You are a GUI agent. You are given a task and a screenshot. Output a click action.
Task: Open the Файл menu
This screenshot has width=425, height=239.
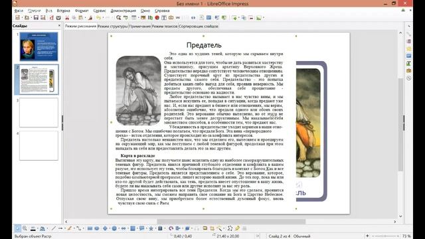pyautogui.click(x=19, y=11)
